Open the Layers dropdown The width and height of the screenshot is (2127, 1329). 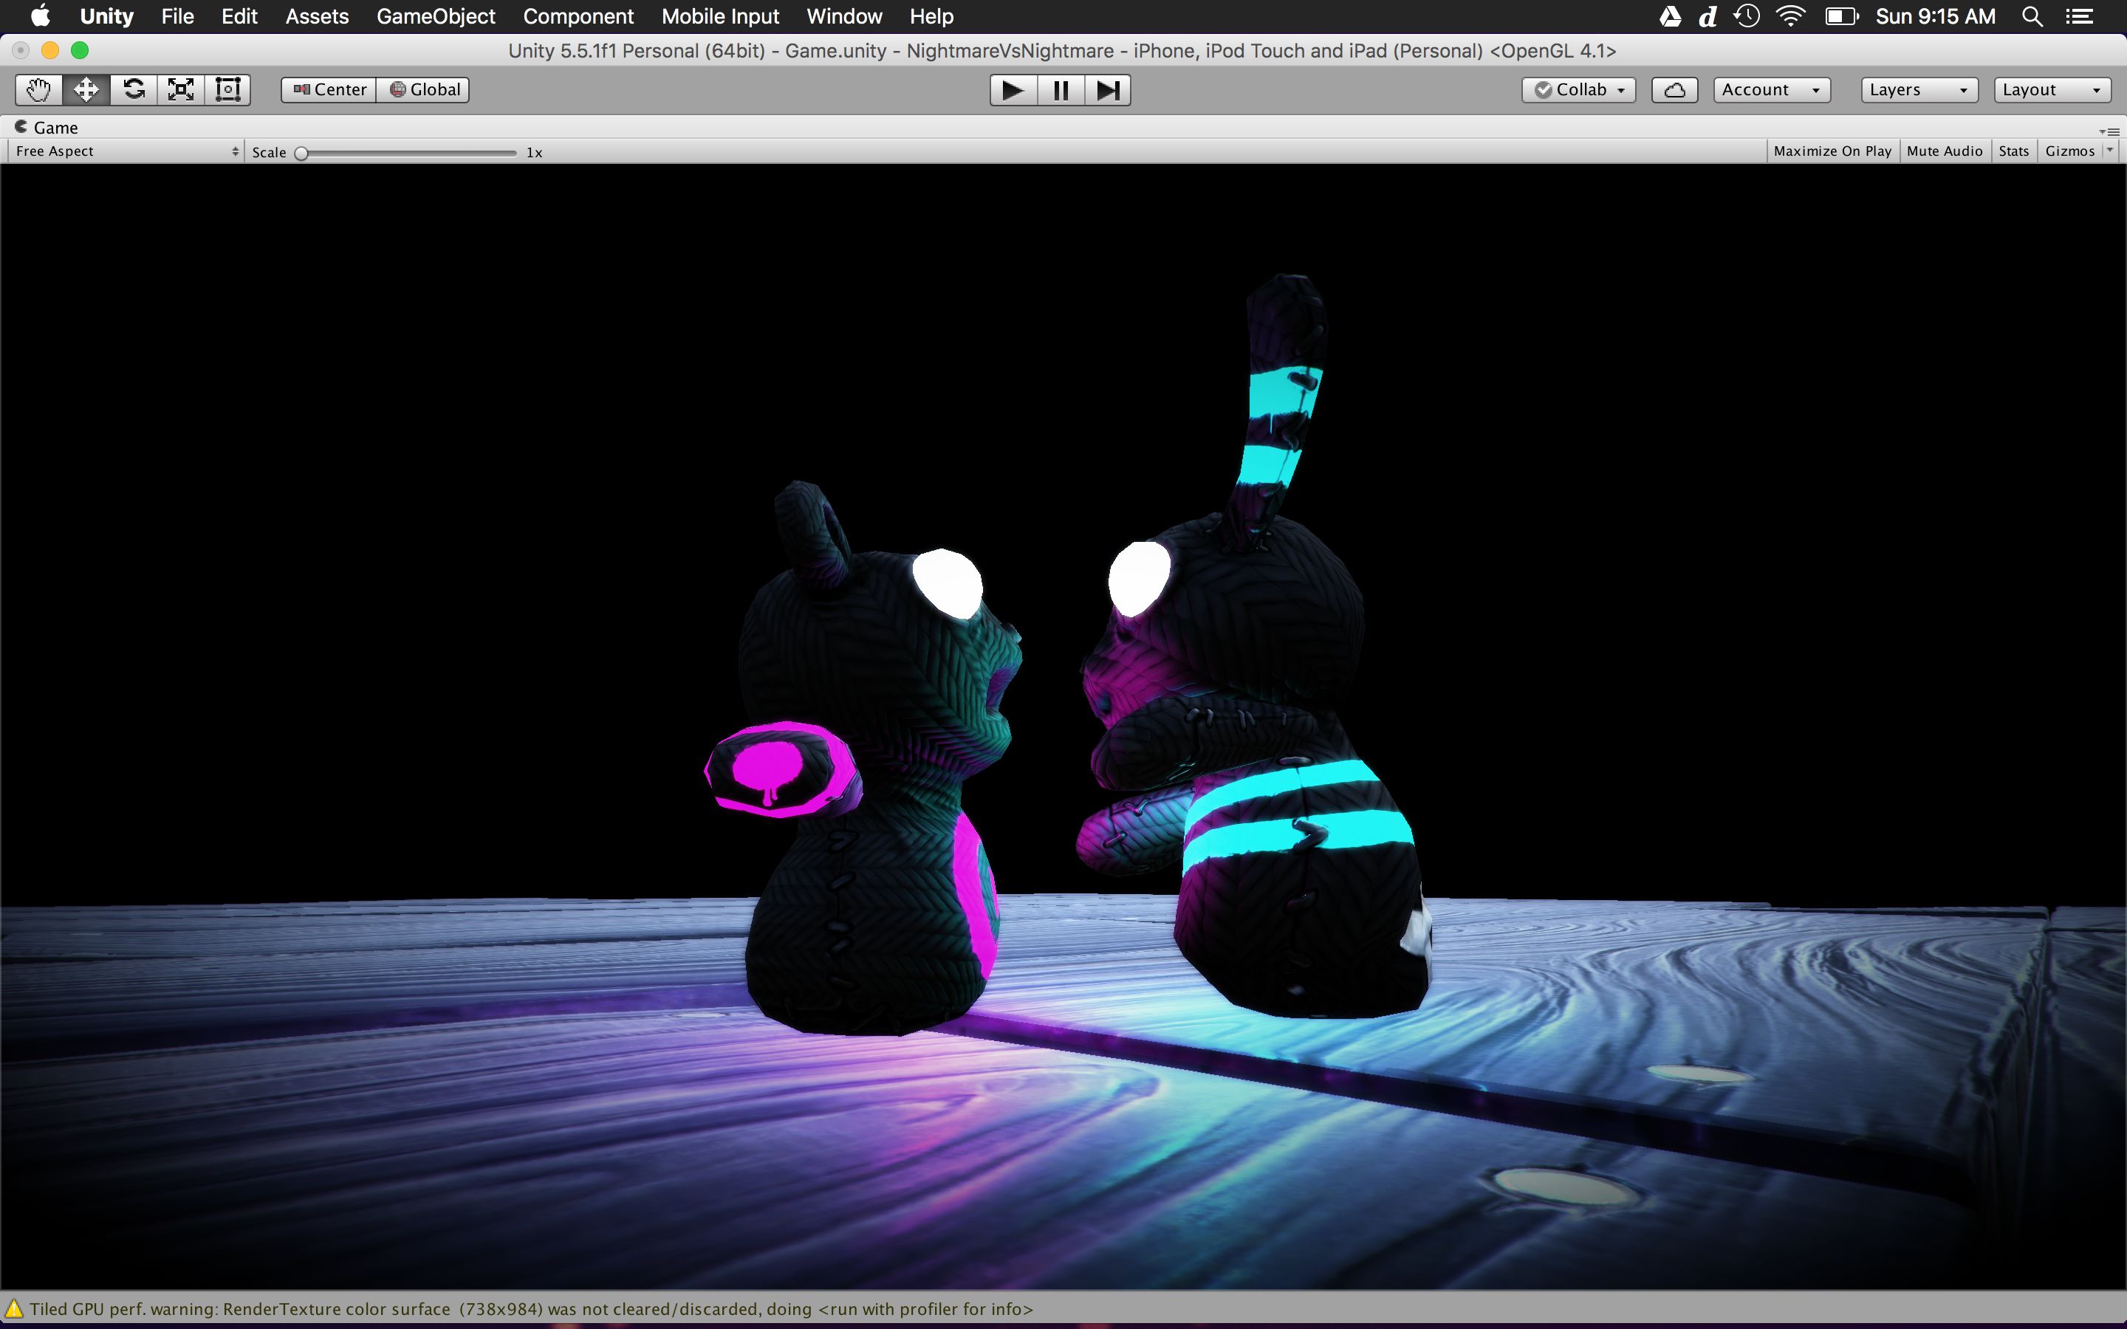[x=1918, y=89]
